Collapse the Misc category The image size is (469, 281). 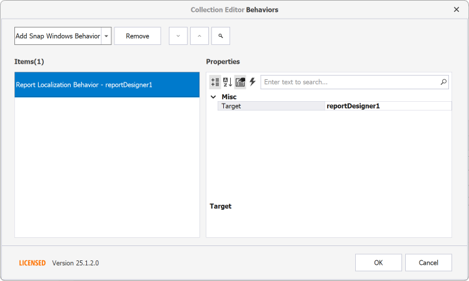(213, 97)
